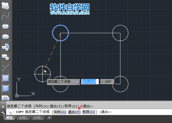Select the Ellipse tool
This screenshot has height=123, width=172.
pyautogui.click(x=5, y=26)
